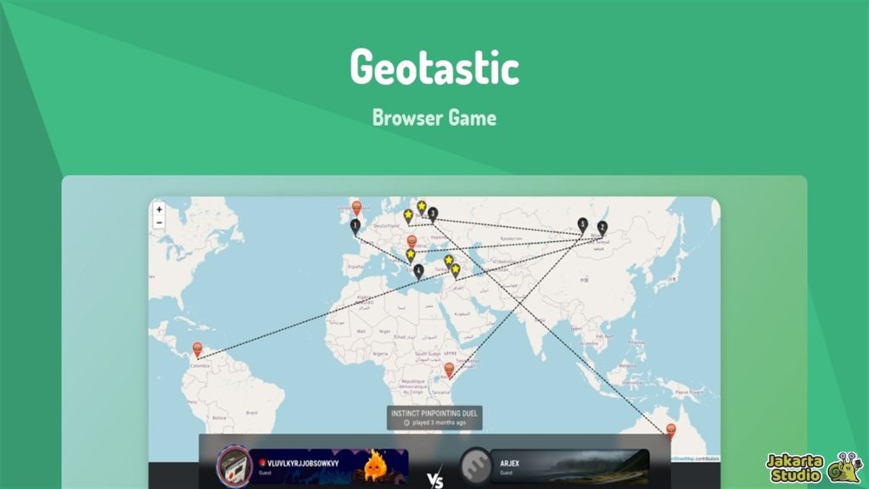The image size is (869, 489).
Task: Click the map zoom-out minus control
Action: click(x=158, y=223)
